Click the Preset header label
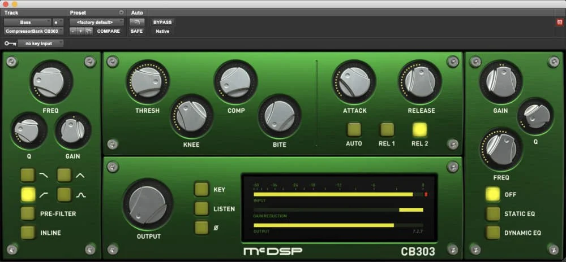 (78, 12)
